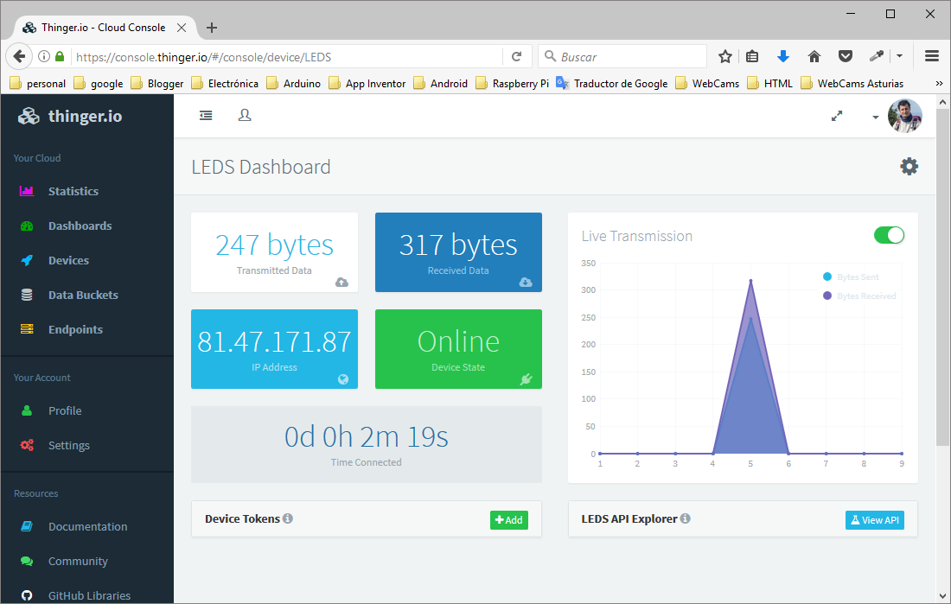The image size is (951, 604).
Task: Toggle the Live Transmission switch off
Action: coord(889,235)
